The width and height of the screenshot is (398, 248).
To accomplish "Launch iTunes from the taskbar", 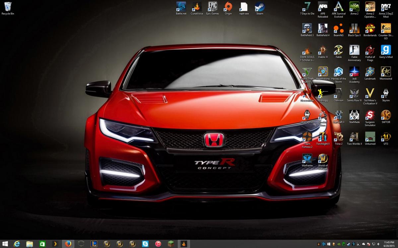I will point(158,244).
